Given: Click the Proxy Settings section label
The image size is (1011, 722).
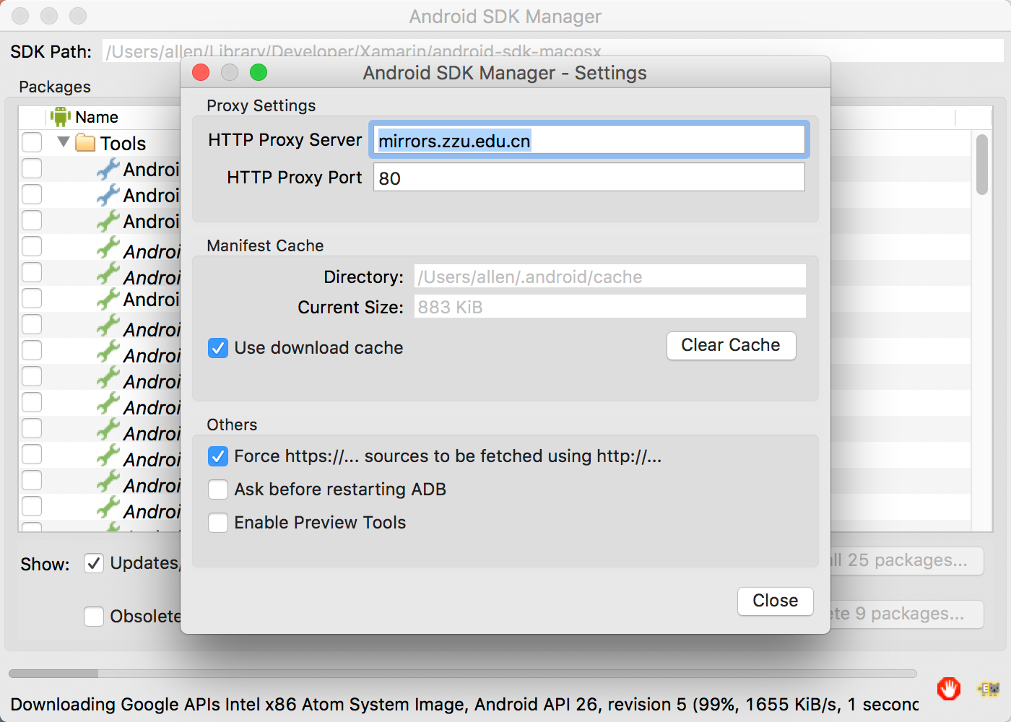Looking at the screenshot, I should click(x=261, y=105).
